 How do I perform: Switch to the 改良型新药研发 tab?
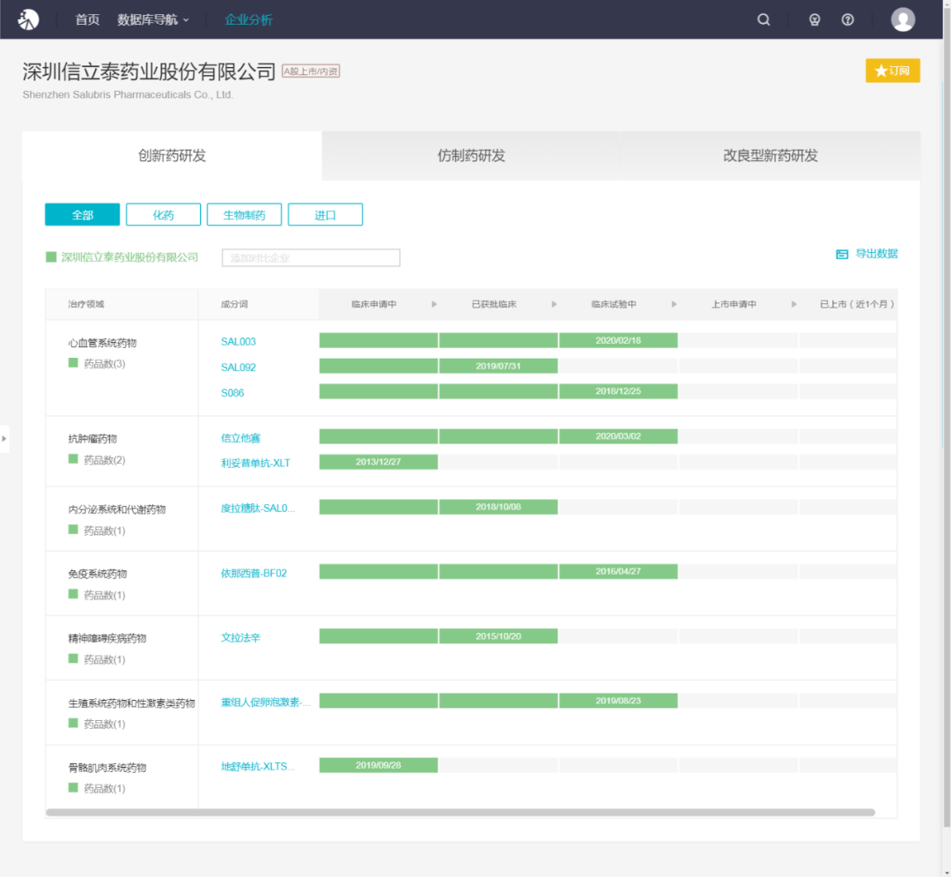pos(770,155)
